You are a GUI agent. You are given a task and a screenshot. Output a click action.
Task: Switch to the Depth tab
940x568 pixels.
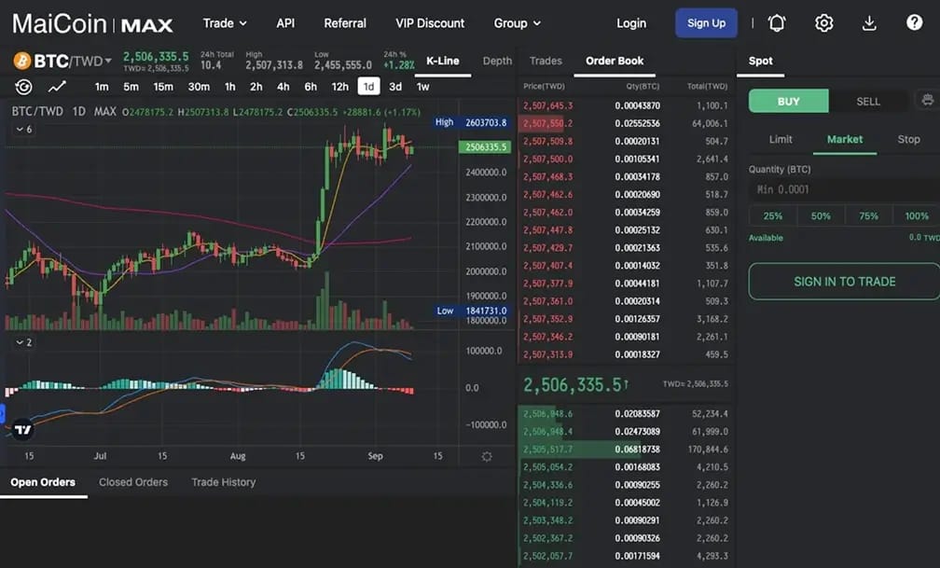(497, 61)
